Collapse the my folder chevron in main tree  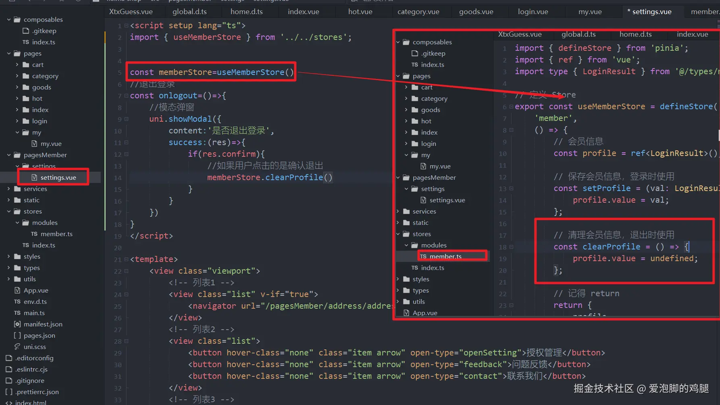pyautogui.click(x=17, y=132)
